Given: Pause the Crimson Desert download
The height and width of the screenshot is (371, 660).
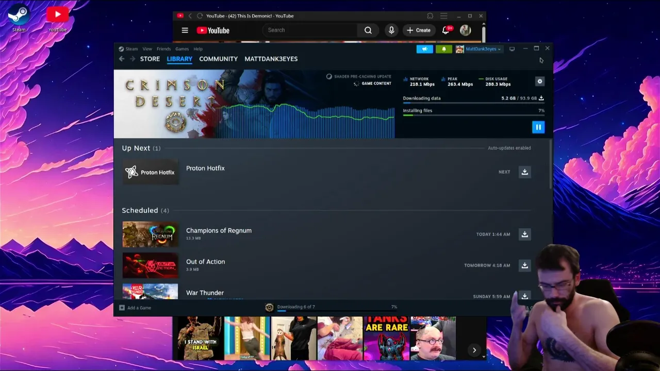Looking at the screenshot, I should pyautogui.click(x=538, y=127).
